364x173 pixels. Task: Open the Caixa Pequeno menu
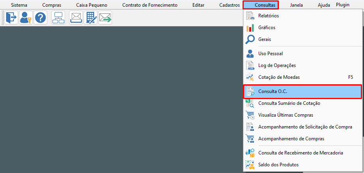click(92, 5)
